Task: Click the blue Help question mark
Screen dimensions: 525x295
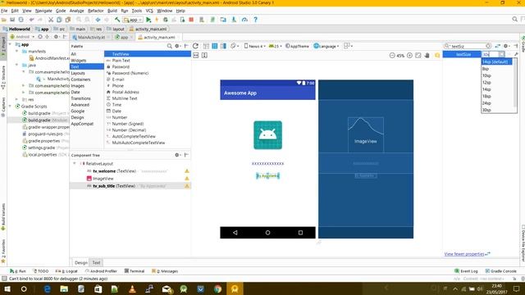Action: pos(255,20)
